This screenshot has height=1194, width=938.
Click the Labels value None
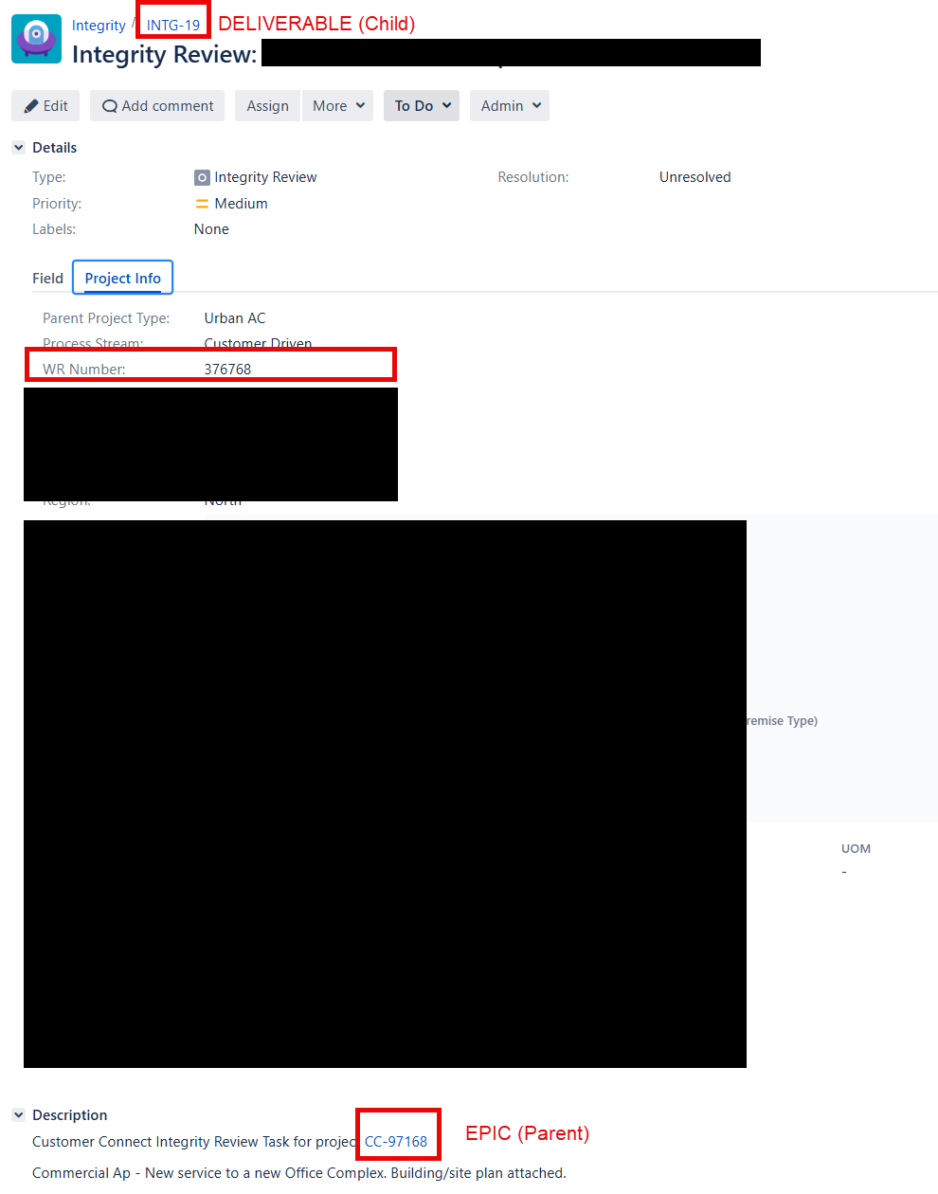[211, 229]
